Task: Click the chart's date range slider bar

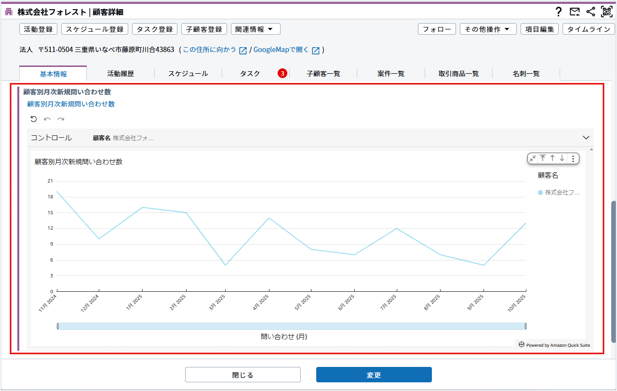Action: tap(291, 326)
